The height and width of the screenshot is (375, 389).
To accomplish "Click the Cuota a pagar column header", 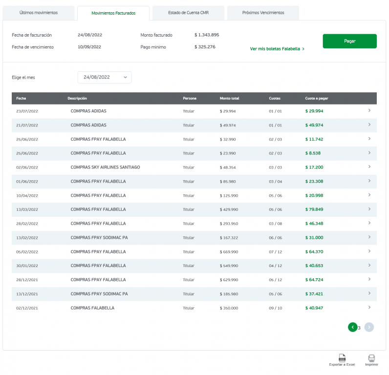I will (x=317, y=98).
